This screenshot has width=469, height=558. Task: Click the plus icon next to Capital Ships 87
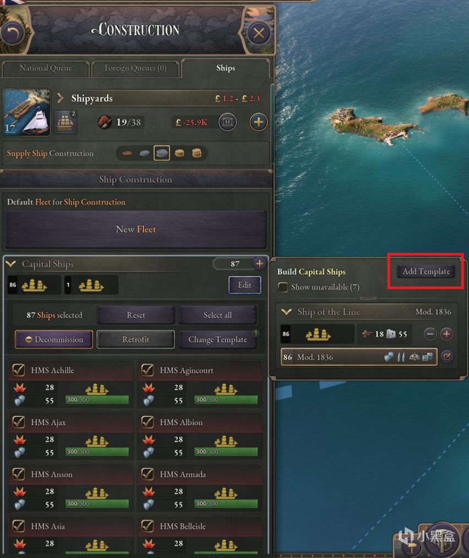[x=260, y=264]
